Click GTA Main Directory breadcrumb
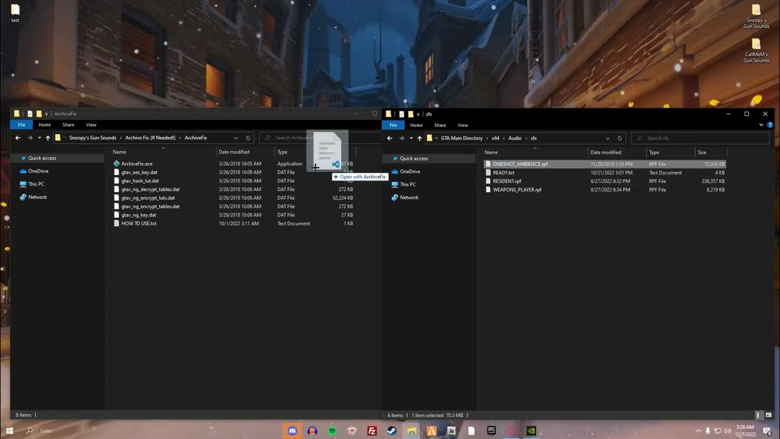 [462, 138]
